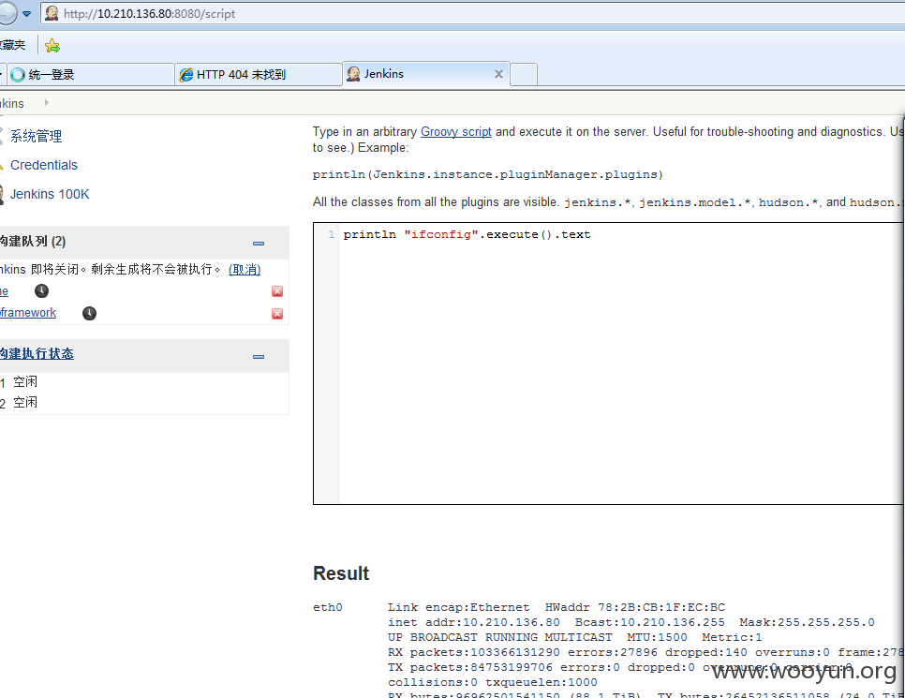This screenshot has height=698, width=905.
Task: Click the 取消 shutdown link
Action: 245,269
